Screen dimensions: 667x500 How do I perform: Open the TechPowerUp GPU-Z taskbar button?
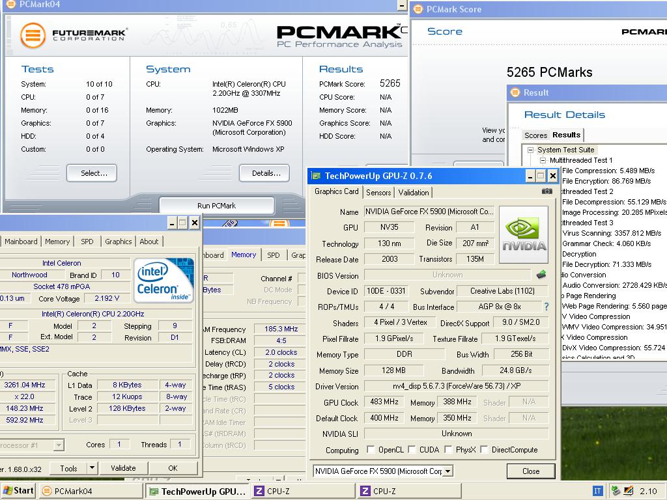(x=197, y=491)
